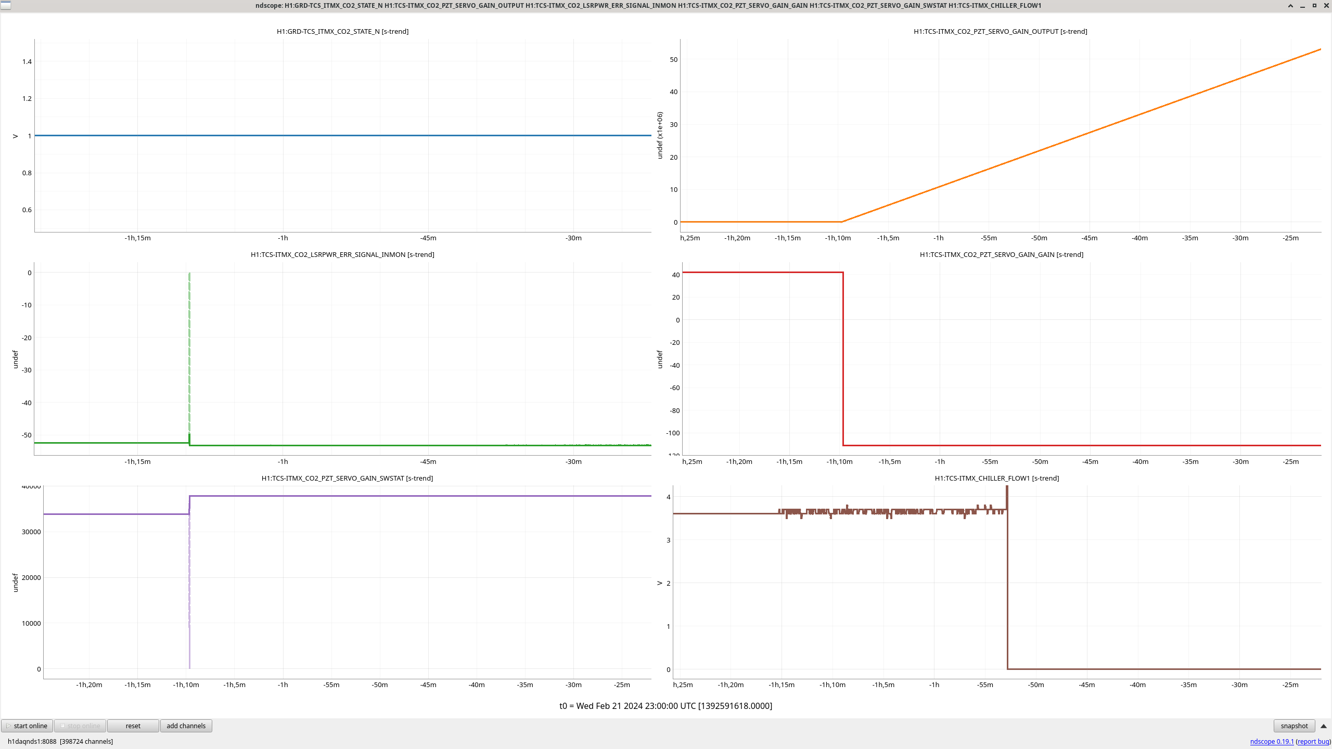The height and width of the screenshot is (749, 1332).
Task: Close the ndscope window
Action: pos(1326,6)
